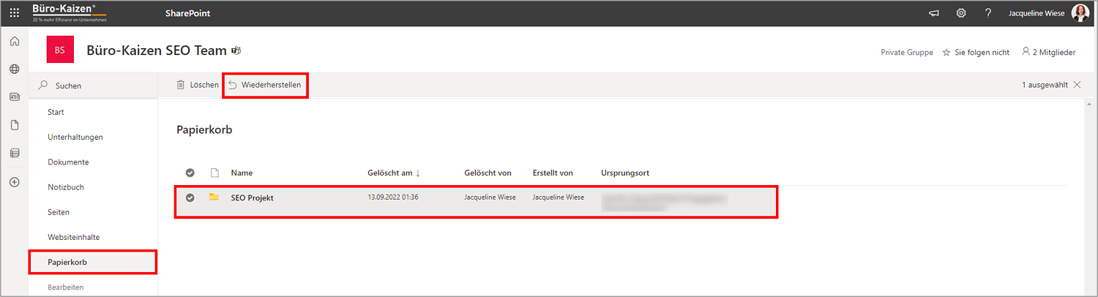Open Jacqueline Wiese profile picture
Viewport: 1098px width, 297px height.
[x=1080, y=13]
